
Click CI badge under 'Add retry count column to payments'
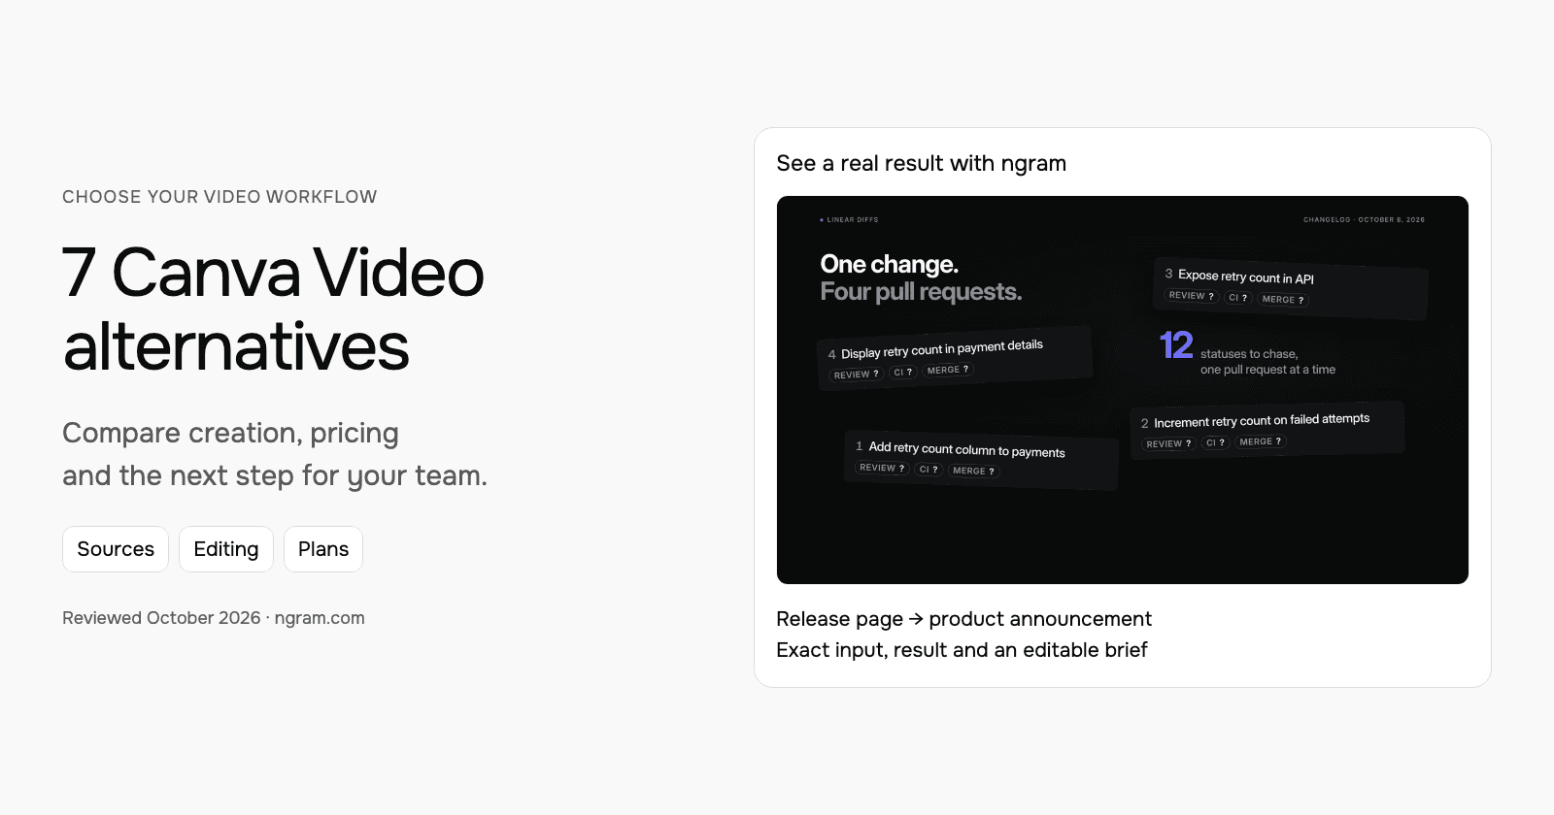point(929,470)
